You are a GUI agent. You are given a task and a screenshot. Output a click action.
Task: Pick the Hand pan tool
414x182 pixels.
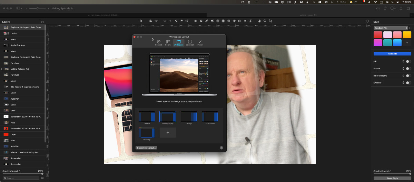pyautogui.click(x=260, y=21)
